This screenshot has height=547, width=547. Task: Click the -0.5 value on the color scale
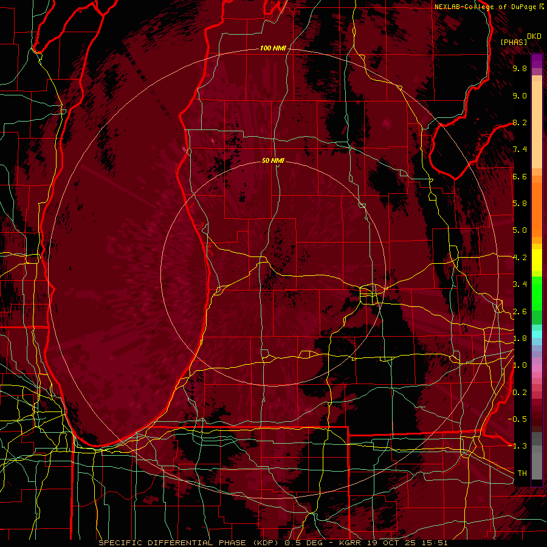pyautogui.click(x=517, y=419)
